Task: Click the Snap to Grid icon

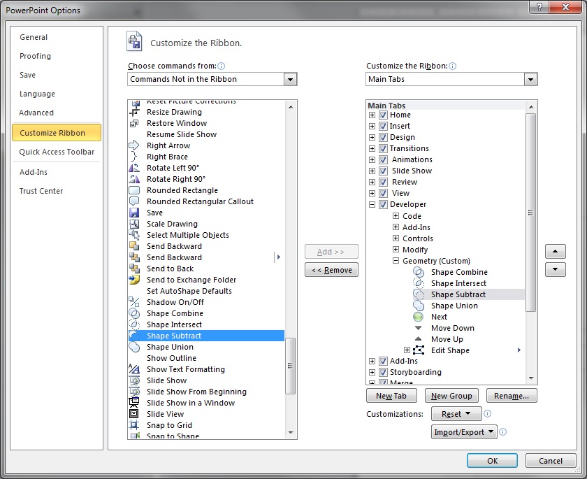Action: [x=134, y=425]
